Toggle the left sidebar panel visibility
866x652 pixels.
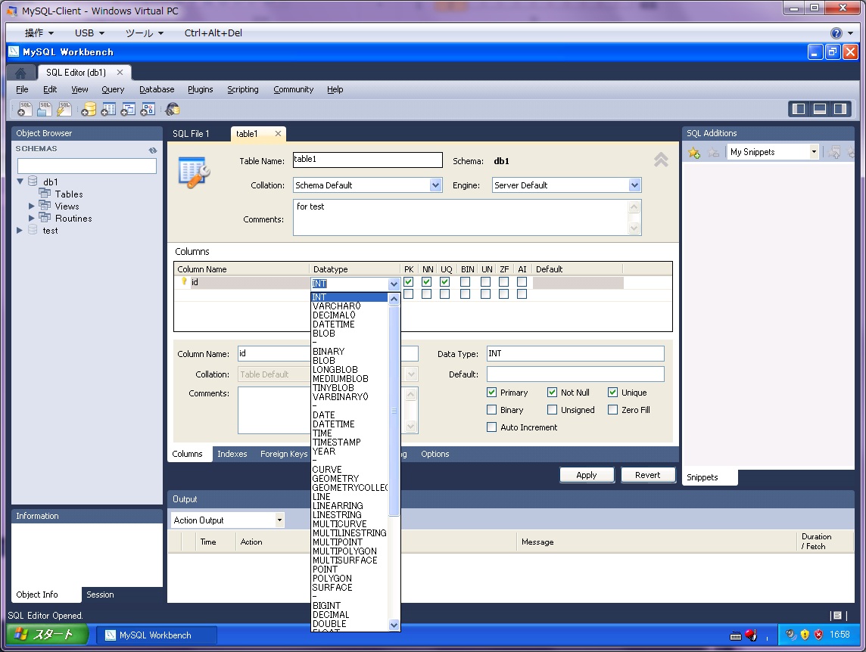[x=799, y=109]
